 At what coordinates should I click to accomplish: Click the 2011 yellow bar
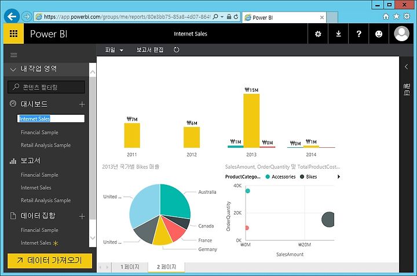[x=132, y=135]
